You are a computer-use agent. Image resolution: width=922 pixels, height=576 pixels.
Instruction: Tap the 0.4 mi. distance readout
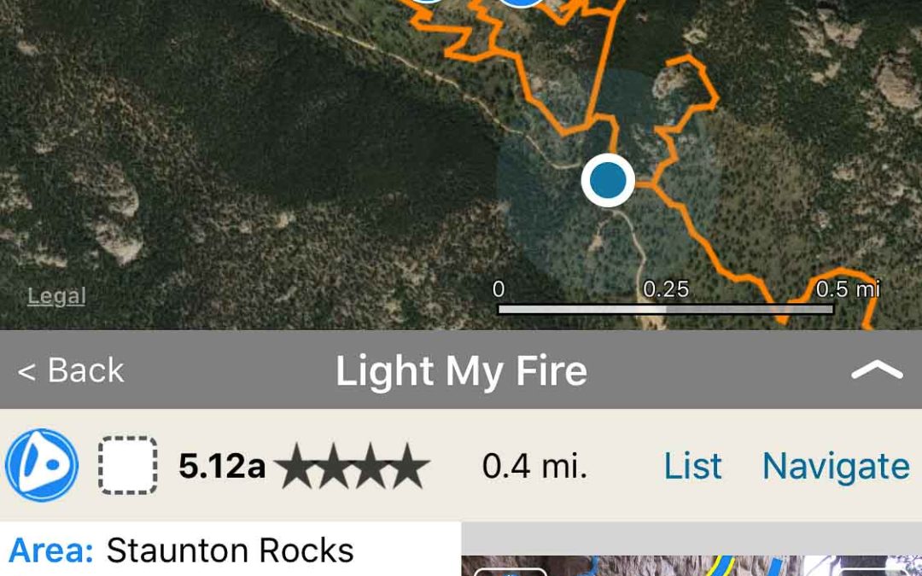click(534, 466)
